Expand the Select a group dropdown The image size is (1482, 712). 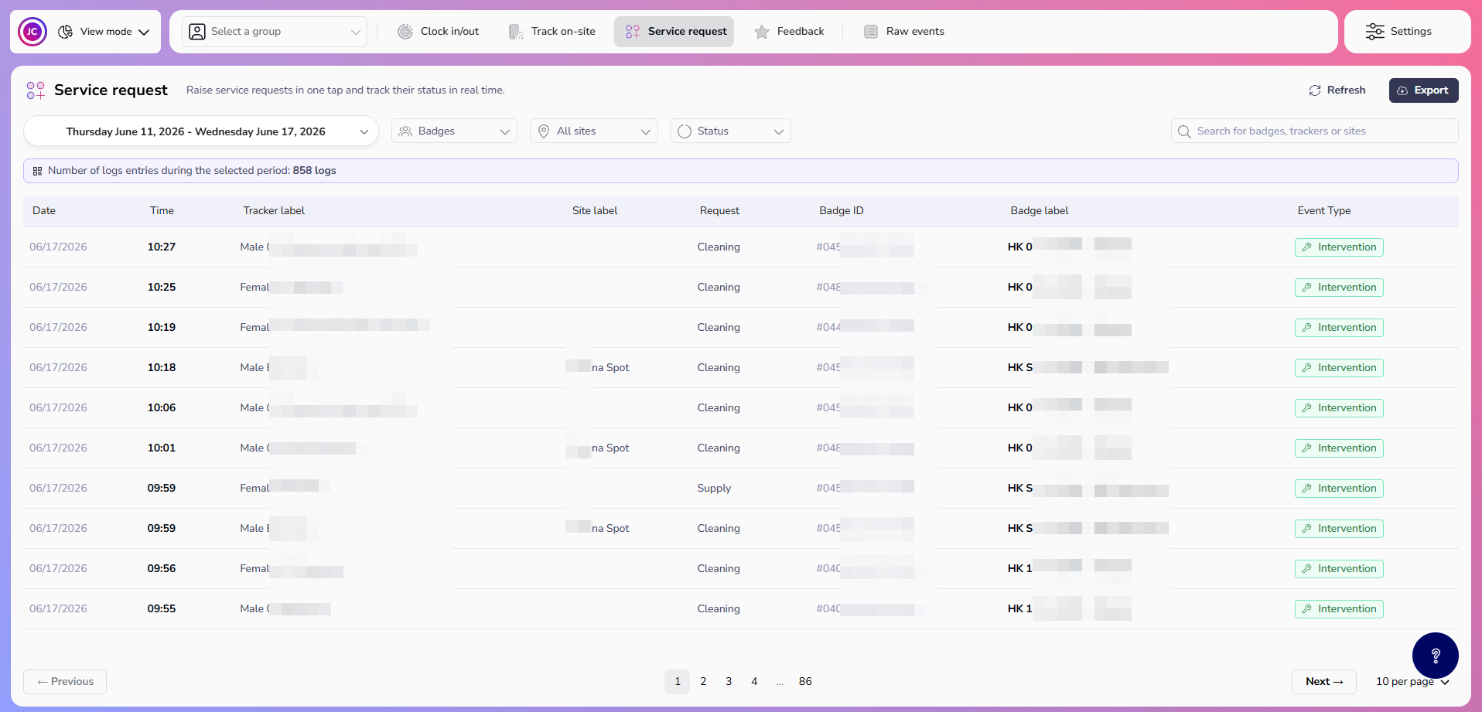point(275,32)
